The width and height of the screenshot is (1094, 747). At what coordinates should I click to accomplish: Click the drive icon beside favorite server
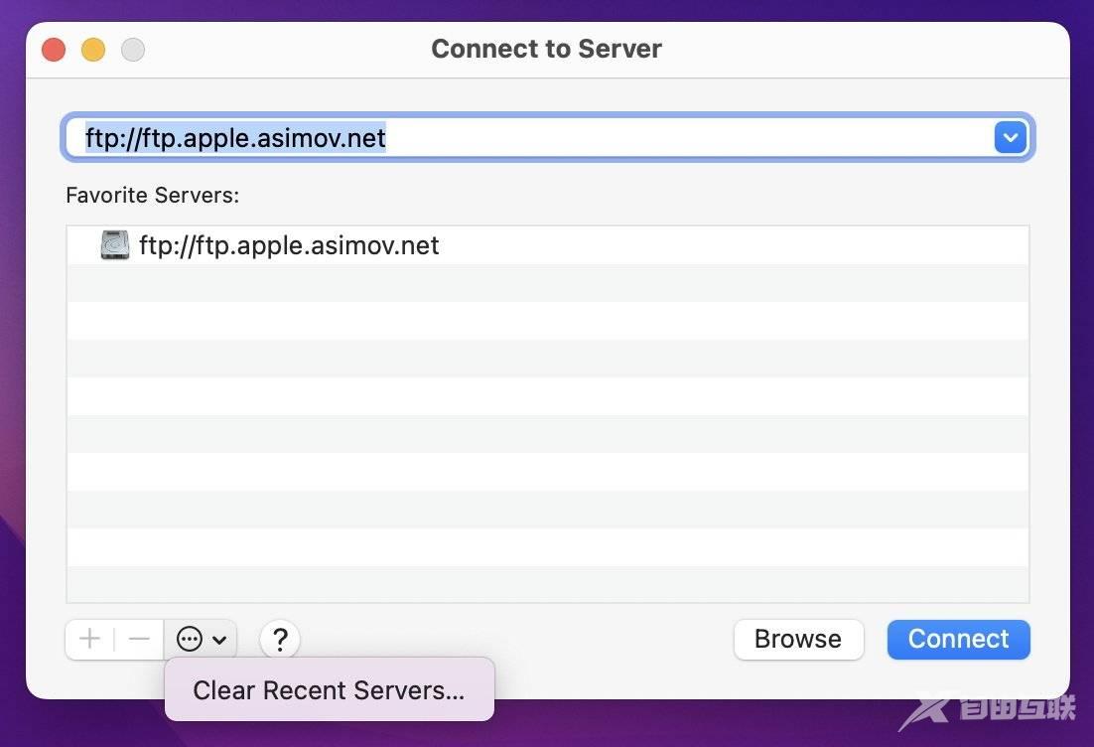click(x=114, y=245)
